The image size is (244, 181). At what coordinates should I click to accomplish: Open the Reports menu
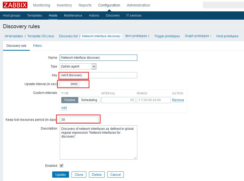pyautogui.click(x=85, y=5)
